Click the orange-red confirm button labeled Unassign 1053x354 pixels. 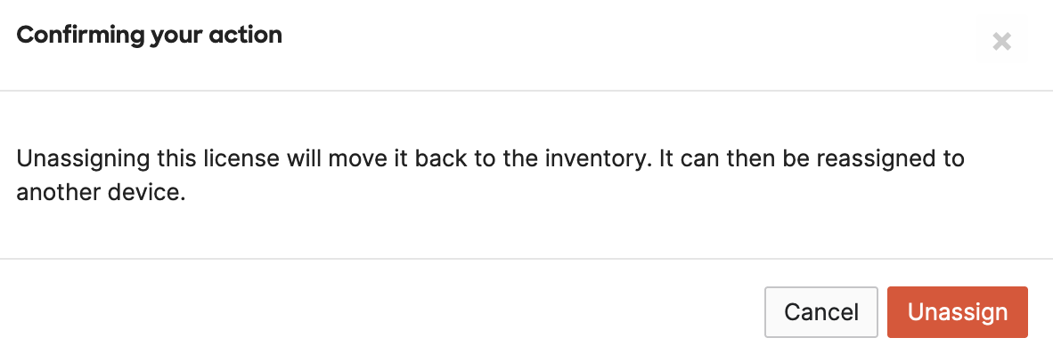pos(957,312)
